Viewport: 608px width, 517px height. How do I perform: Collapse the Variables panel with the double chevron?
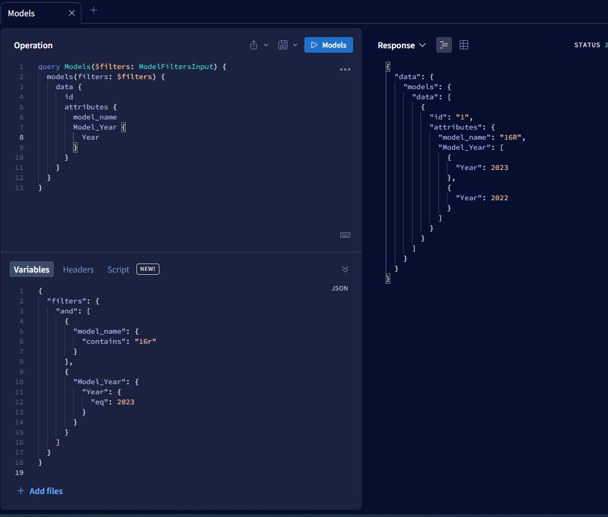(x=345, y=268)
